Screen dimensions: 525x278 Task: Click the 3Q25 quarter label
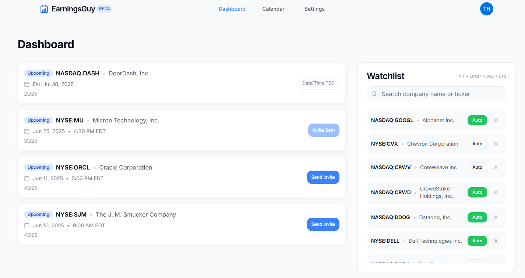[31, 141]
